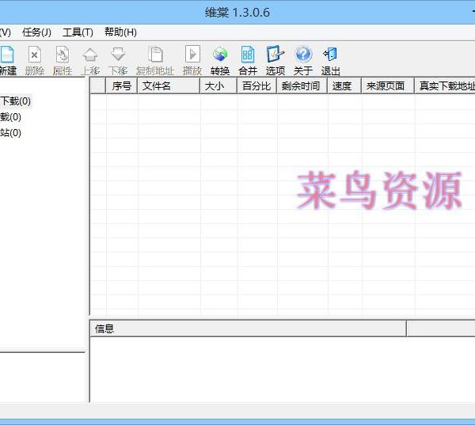475x425 pixels.
Task: Click the 百分比 column header
Action: click(x=256, y=86)
